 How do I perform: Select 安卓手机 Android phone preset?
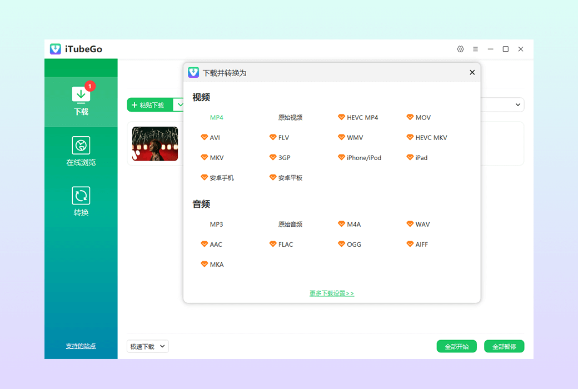point(217,178)
